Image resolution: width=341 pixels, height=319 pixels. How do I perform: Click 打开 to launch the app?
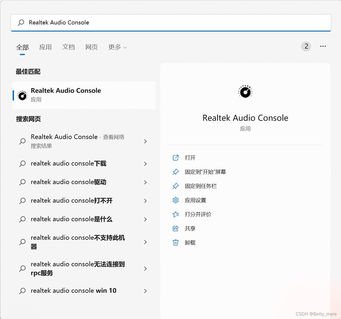[190, 158]
